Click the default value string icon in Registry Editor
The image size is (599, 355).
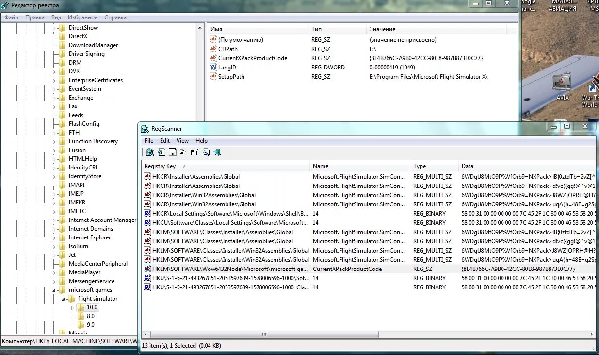(x=213, y=39)
